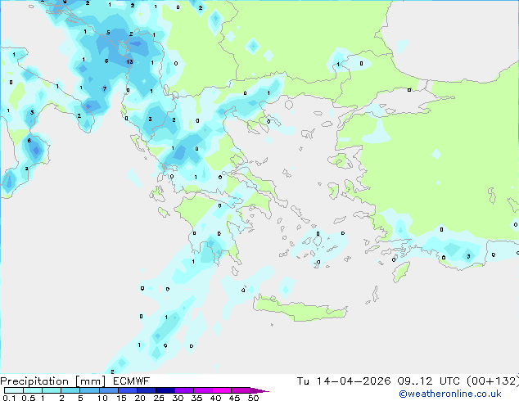This screenshot has height=401, width=519.
Task: Click the '(00+132)' forecast offset text
Action: (493, 381)
